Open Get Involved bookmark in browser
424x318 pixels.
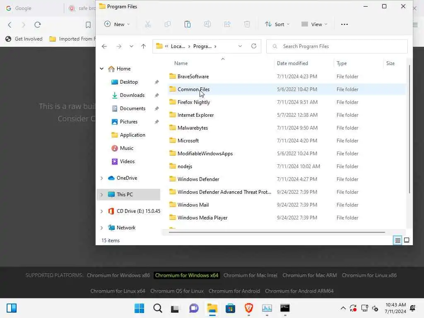click(24, 39)
